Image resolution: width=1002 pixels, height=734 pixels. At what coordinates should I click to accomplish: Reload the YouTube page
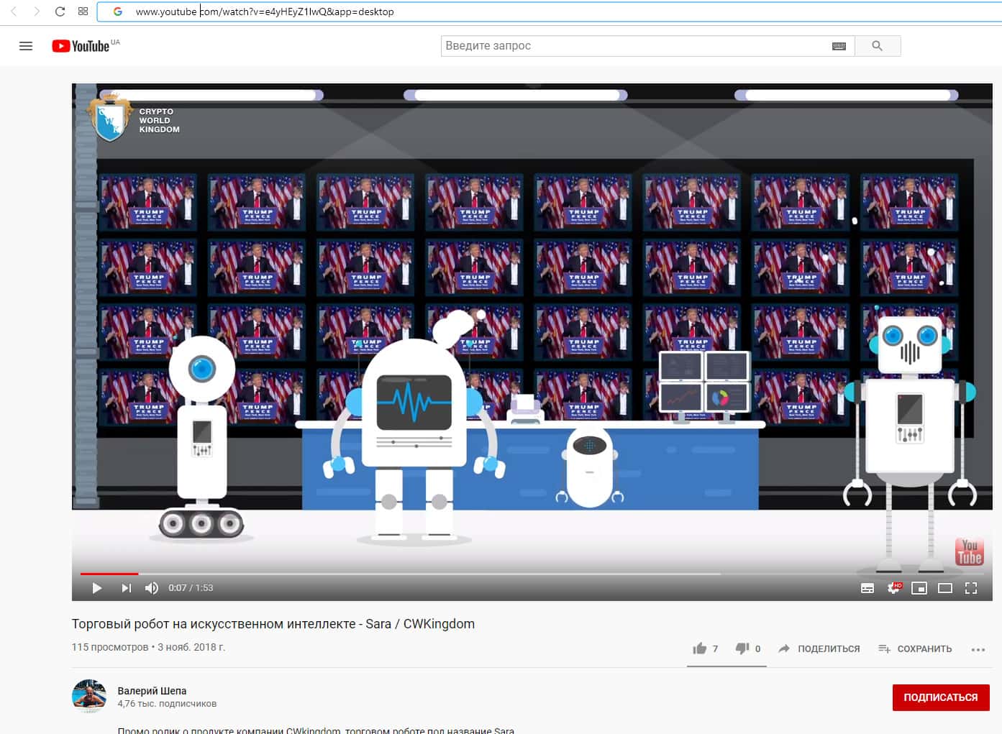click(60, 12)
